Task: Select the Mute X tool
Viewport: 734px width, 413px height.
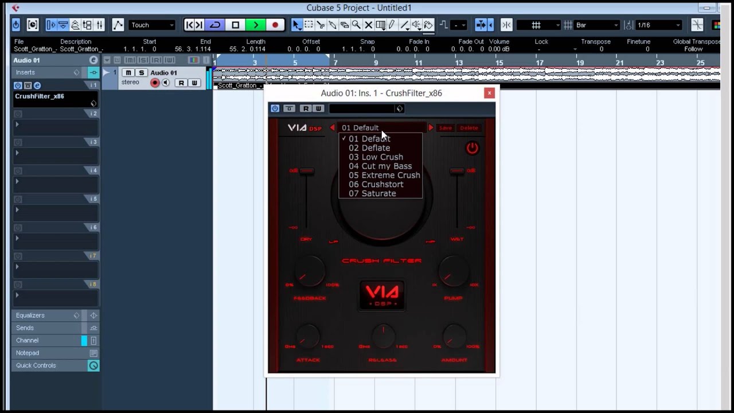Action: click(x=369, y=25)
